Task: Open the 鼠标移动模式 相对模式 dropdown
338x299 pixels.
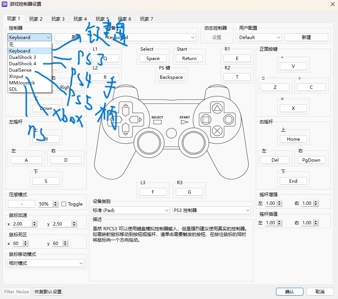Action: (45, 263)
